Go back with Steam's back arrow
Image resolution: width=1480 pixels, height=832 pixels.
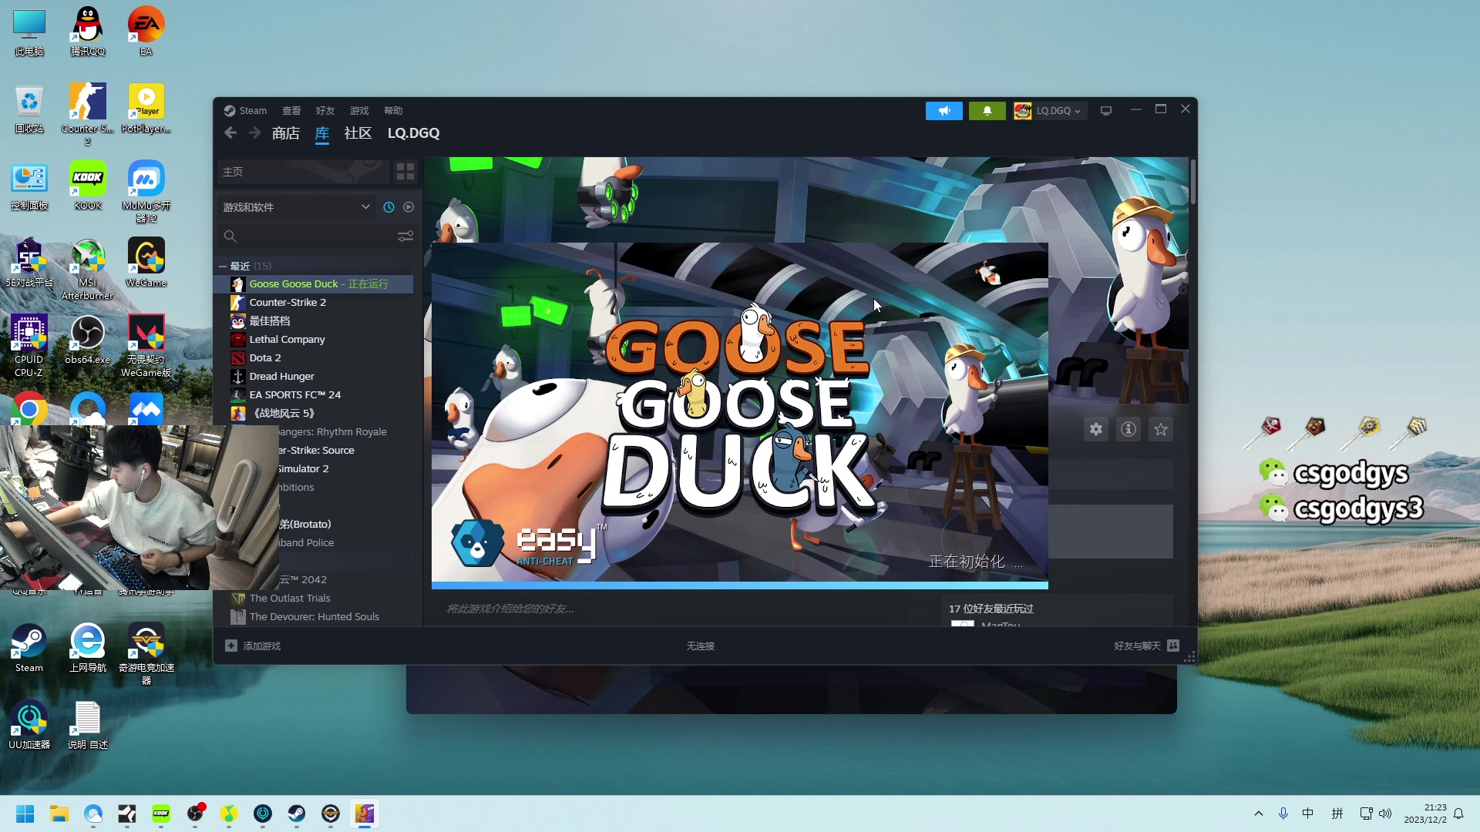click(x=230, y=133)
